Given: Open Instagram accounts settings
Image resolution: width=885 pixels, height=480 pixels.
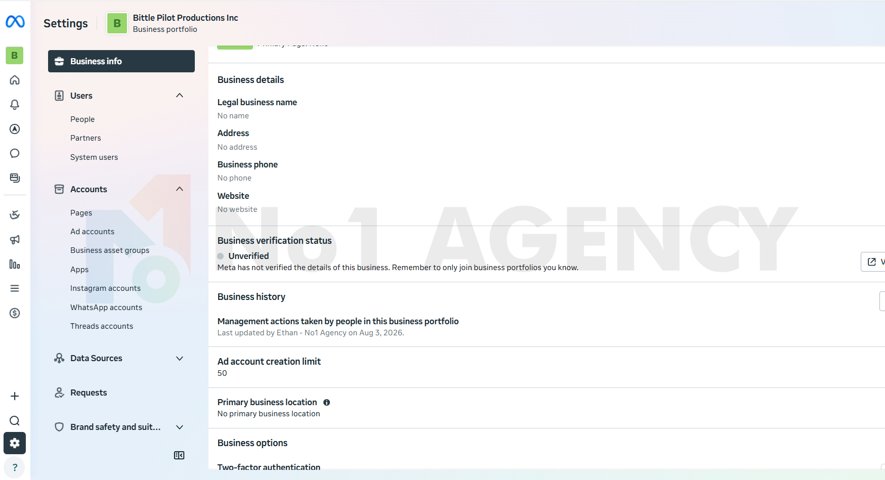Looking at the screenshot, I should [105, 288].
